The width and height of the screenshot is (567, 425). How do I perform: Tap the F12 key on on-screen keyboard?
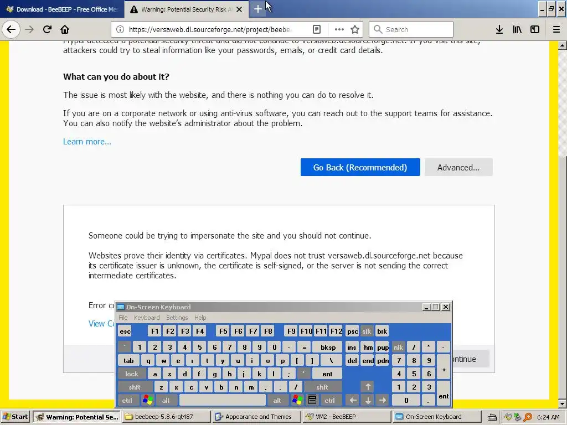(x=336, y=331)
